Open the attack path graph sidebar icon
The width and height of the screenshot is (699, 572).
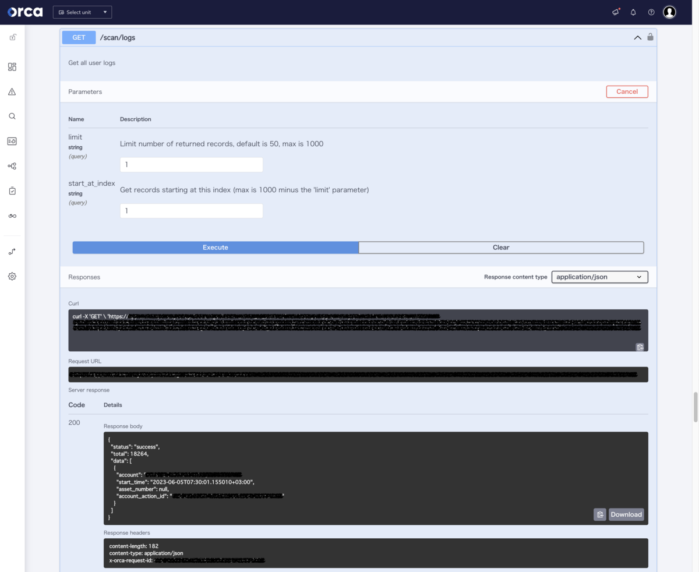point(12,165)
